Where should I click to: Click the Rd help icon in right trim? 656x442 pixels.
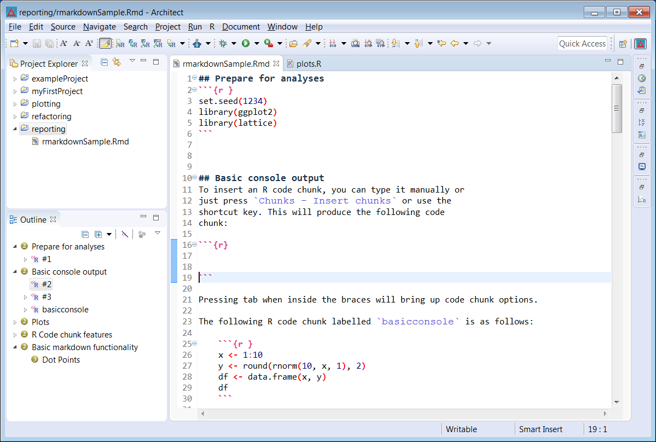coord(642,135)
